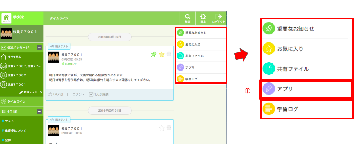Click 新規メッセージ pencil link
The height and width of the screenshot is (145, 360).
click(x=31, y=92)
